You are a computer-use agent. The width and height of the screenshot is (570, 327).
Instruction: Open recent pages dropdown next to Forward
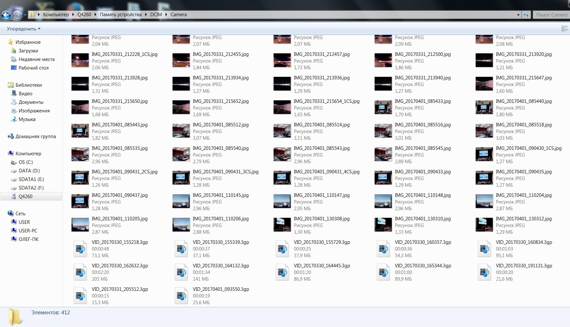point(25,15)
